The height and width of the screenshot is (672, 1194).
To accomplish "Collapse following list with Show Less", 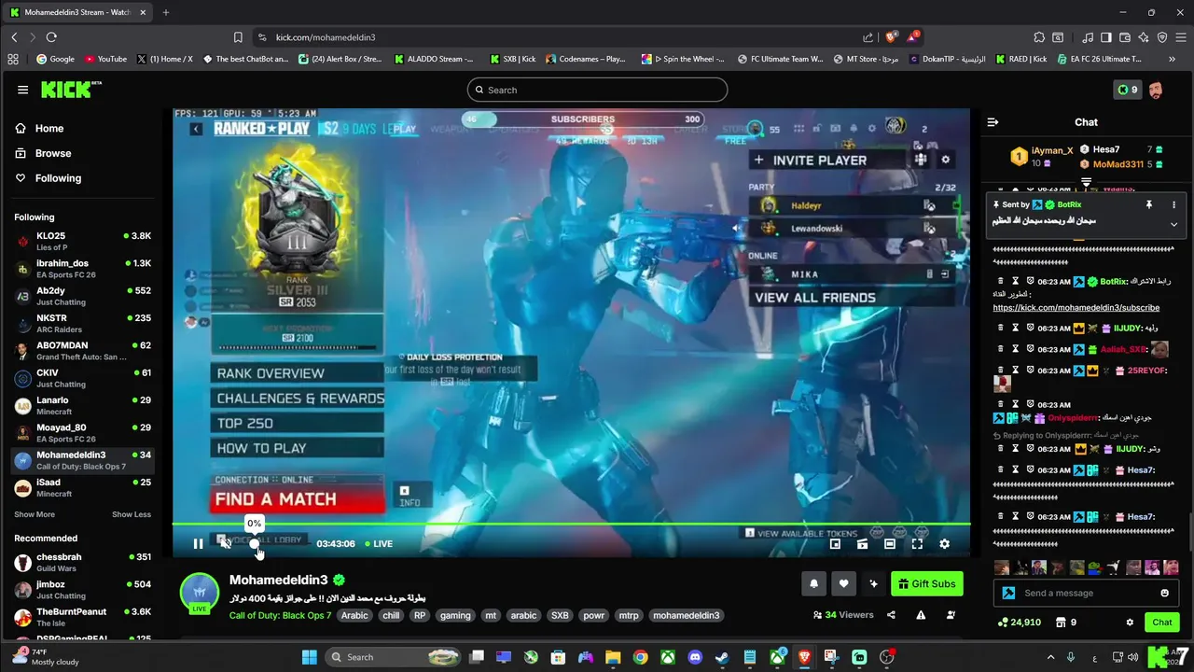I will (132, 514).
